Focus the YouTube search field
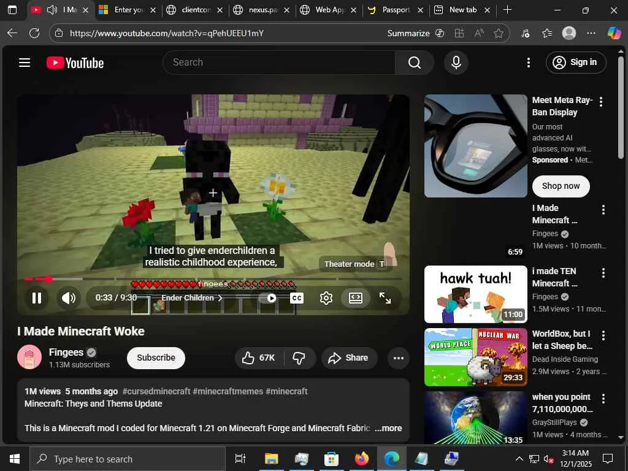Image resolution: width=628 pixels, height=471 pixels. click(279, 63)
